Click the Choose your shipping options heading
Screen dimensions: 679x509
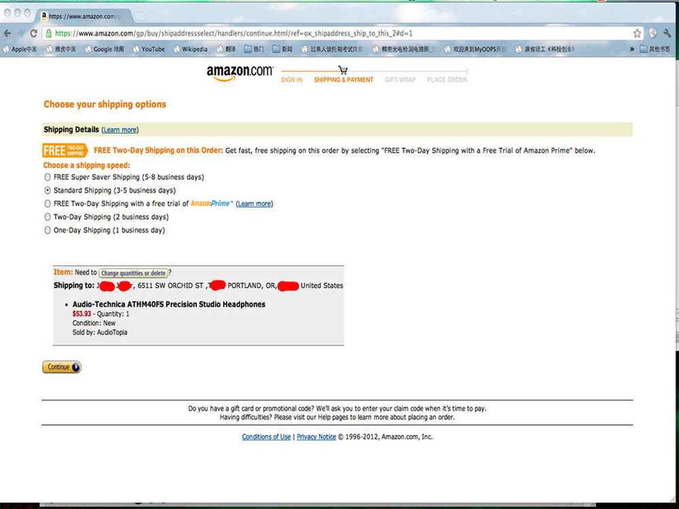[x=105, y=105]
